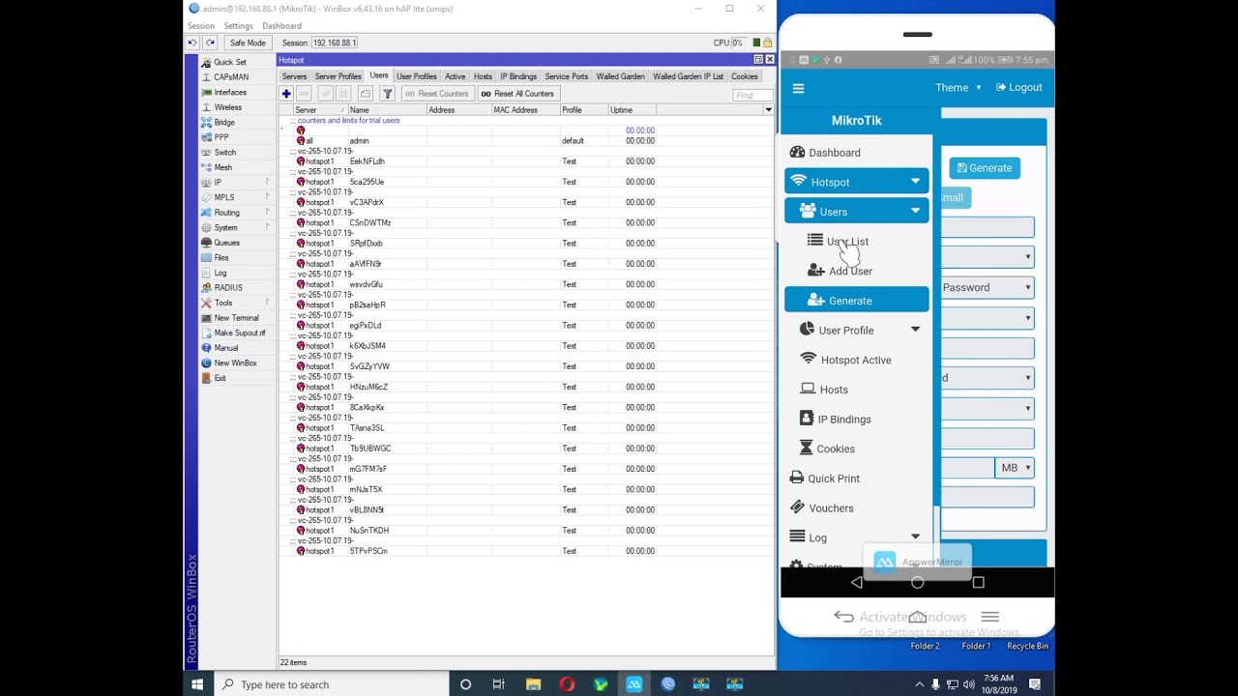
Task: Click the Windows Start button
Action: (197, 684)
